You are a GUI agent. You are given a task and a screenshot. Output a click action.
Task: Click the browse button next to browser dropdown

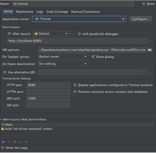(72, 34)
